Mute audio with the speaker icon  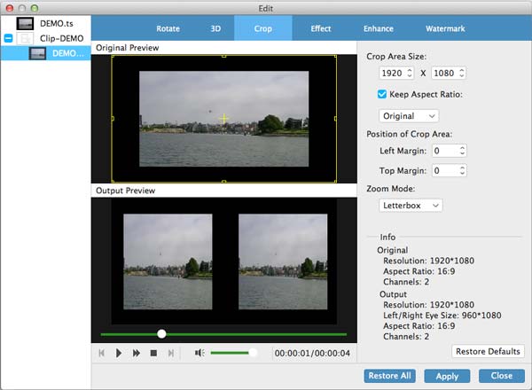pos(199,353)
